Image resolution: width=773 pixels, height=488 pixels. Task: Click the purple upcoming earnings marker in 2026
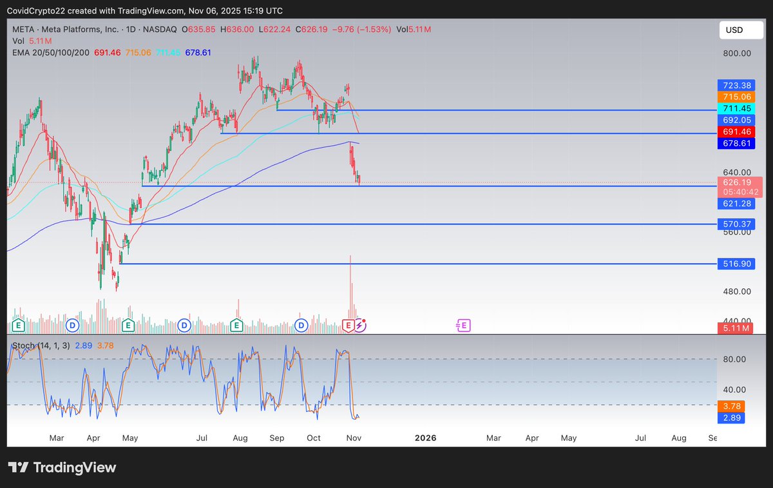point(463,326)
